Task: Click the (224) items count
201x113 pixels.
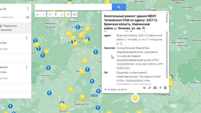Action: click(x=5, y=78)
